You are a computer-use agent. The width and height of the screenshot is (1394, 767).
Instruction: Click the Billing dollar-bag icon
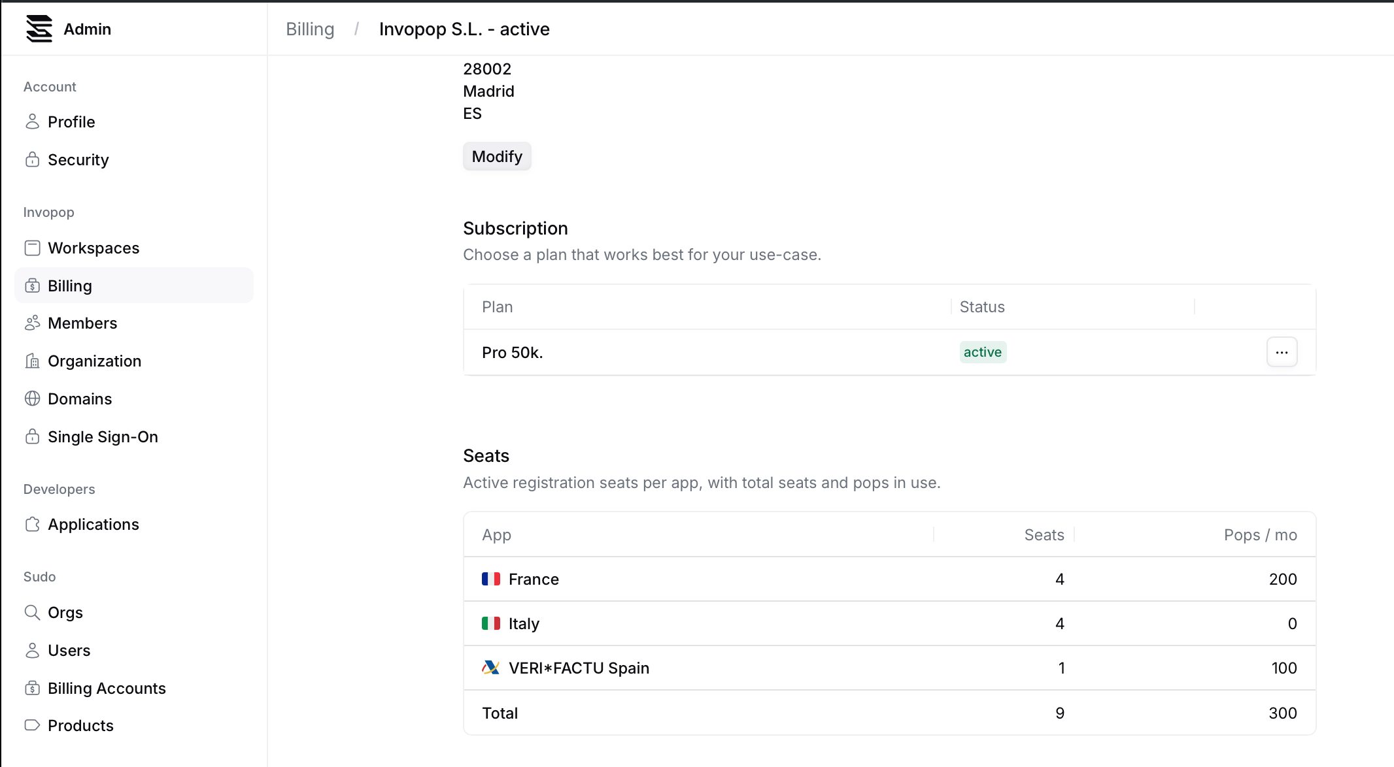pyautogui.click(x=32, y=286)
